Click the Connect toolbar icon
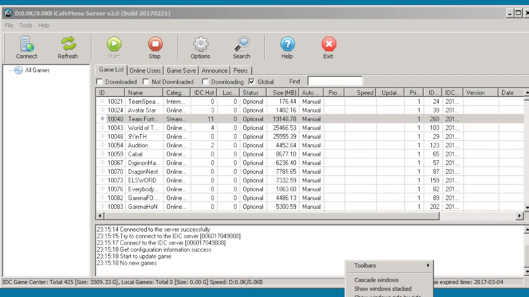 pyautogui.click(x=26, y=44)
